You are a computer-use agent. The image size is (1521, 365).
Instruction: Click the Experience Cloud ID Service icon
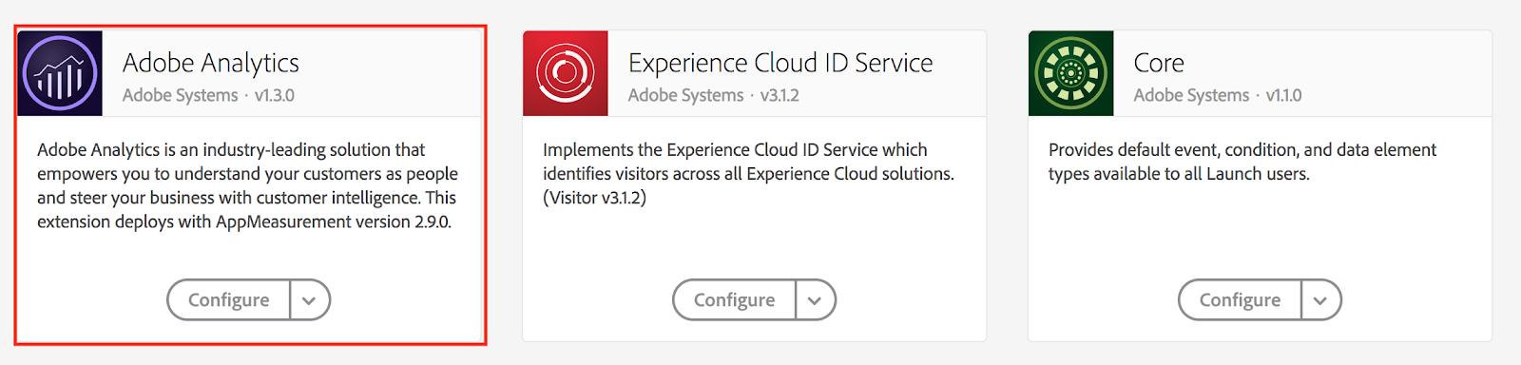pos(566,73)
